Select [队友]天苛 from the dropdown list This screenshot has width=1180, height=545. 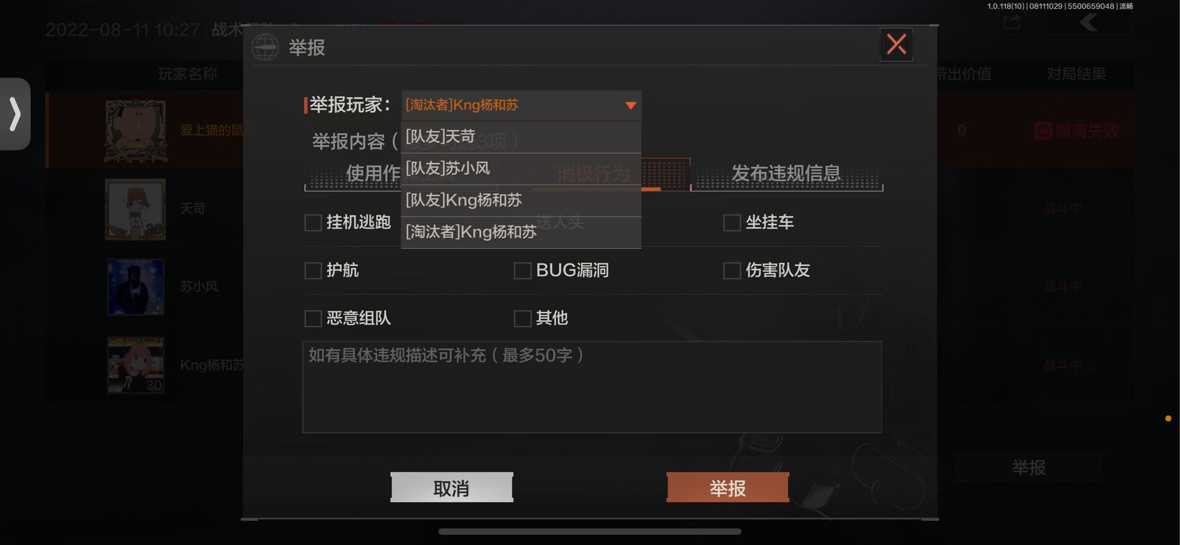click(x=521, y=137)
